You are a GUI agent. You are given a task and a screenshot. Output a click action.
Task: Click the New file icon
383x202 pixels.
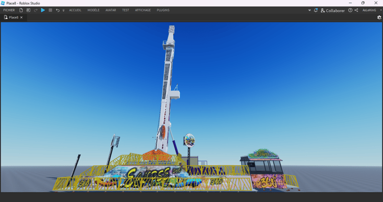point(21,10)
